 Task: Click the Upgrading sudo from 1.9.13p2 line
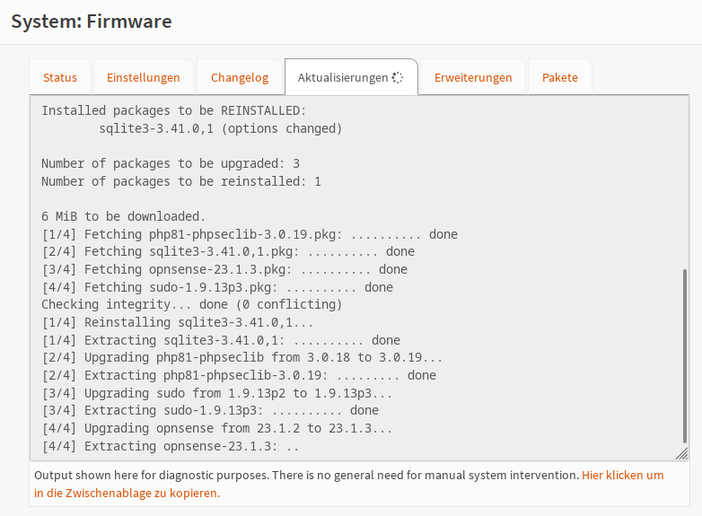[216, 393]
